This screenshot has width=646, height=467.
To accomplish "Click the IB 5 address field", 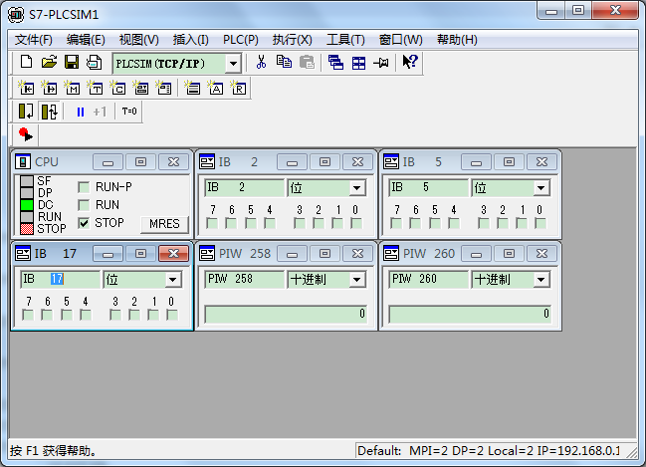I will point(428,188).
